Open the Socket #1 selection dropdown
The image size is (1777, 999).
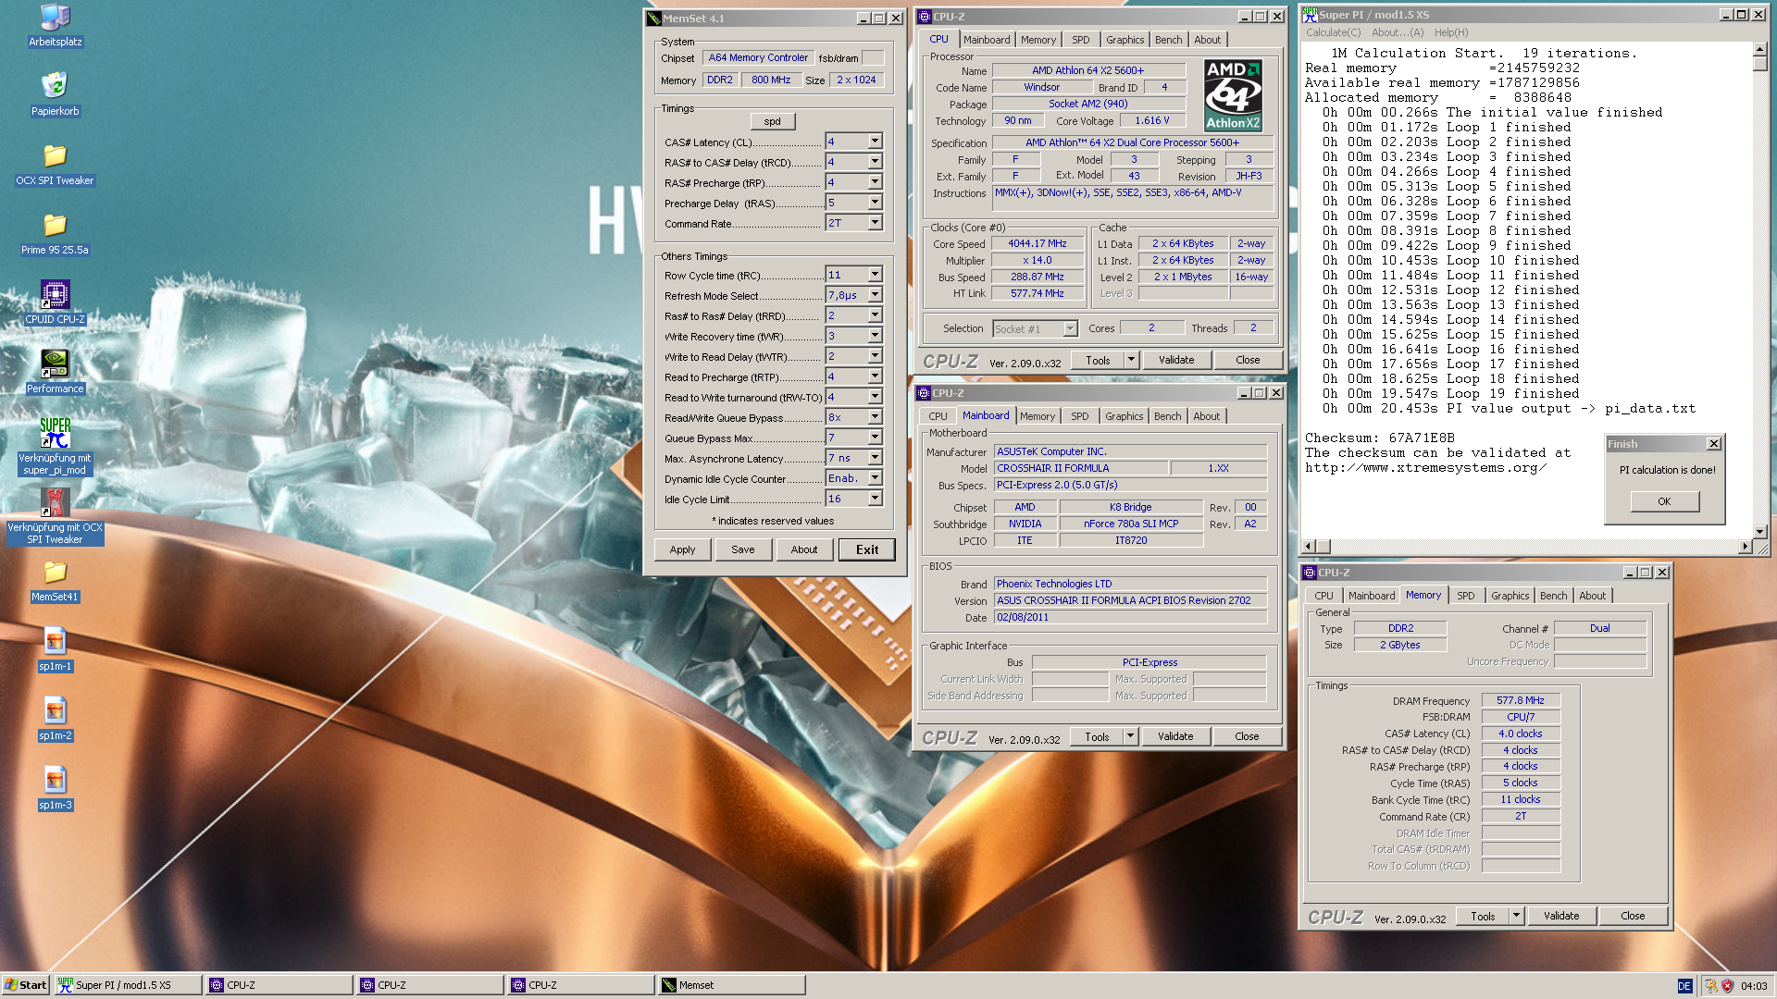1070,329
